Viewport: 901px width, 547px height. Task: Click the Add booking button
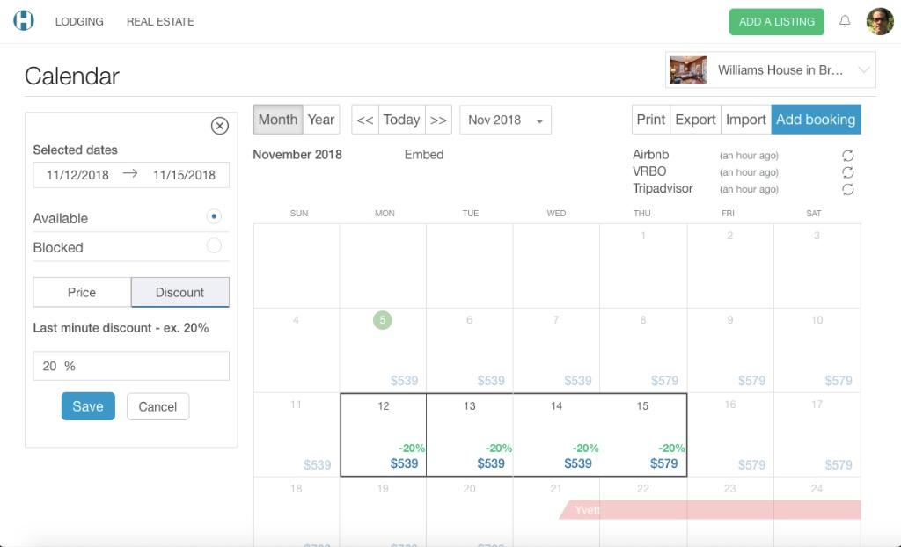(816, 120)
